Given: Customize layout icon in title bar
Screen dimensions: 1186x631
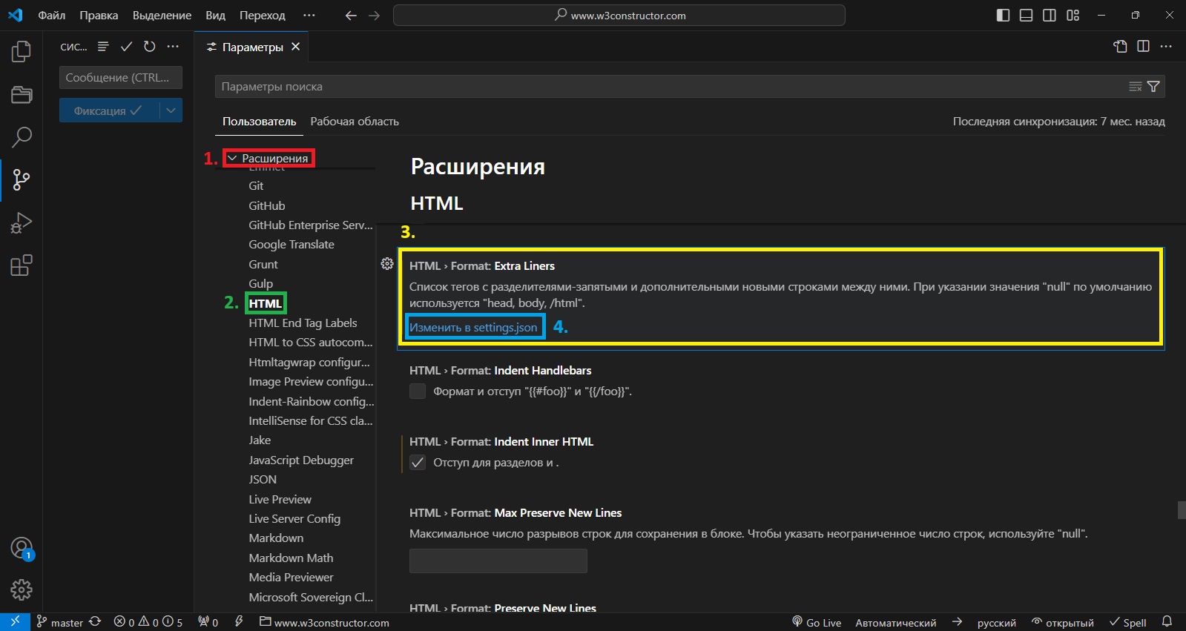Looking at the screenshot, I should coord(1073,16).
